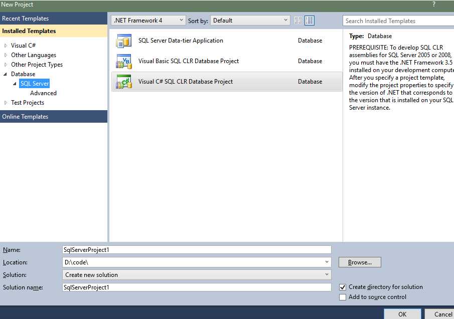
Task: Select Visual C# SQL CLR Database Project text
Action: (186, 82)
